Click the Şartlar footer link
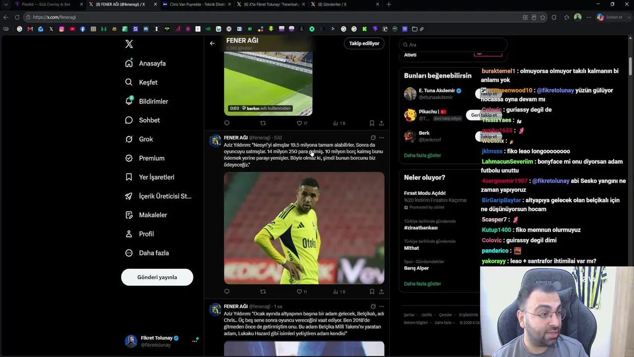This screenshot has height=357, width=634. 409,315
